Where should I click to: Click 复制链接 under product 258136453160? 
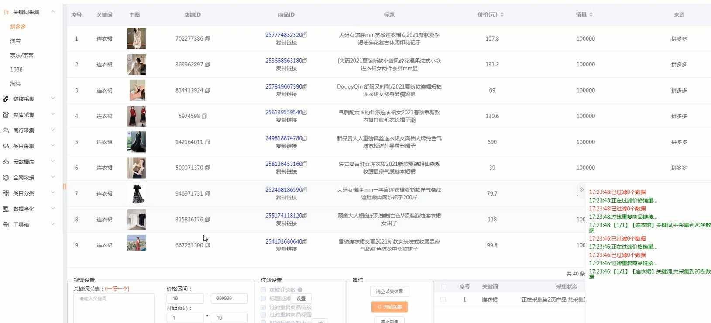286,172
